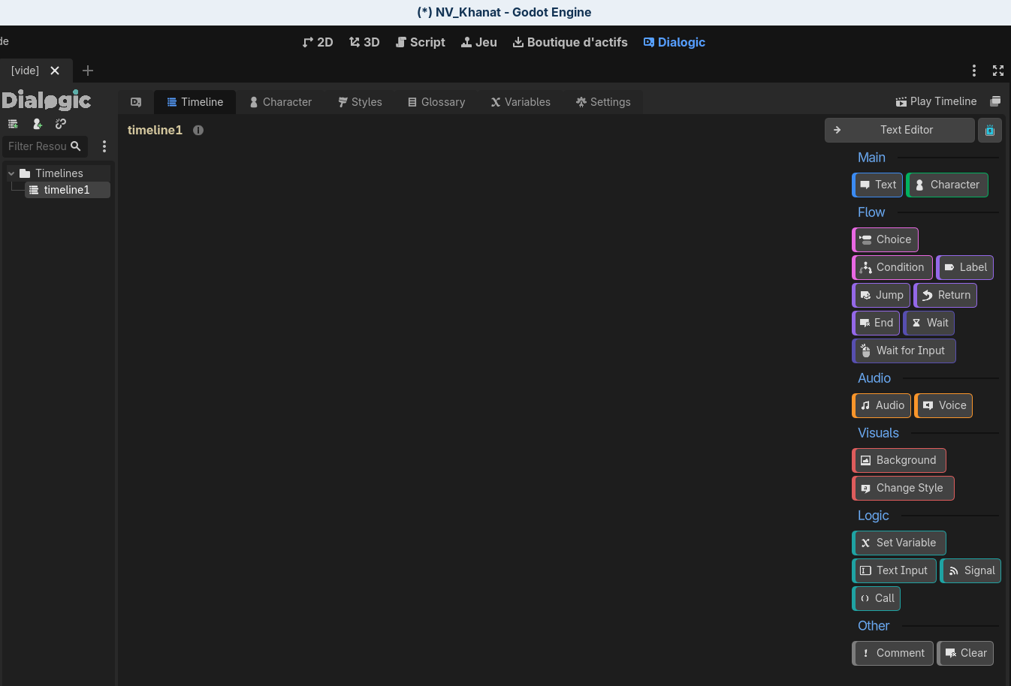Add a Clear event
This screenshot has height=686, width=1011.
tap(965, 653)
